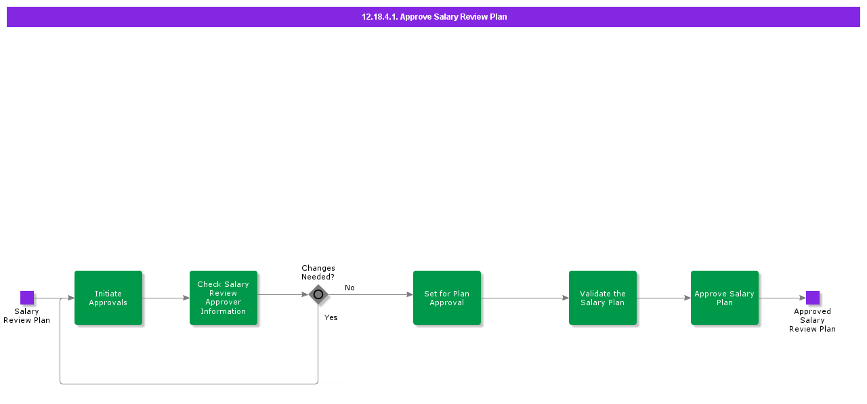Open the Approve Salary Plan task box
The height and width of the screenshot is (404, 867).
pyautogui.click(x=725, y=298)
